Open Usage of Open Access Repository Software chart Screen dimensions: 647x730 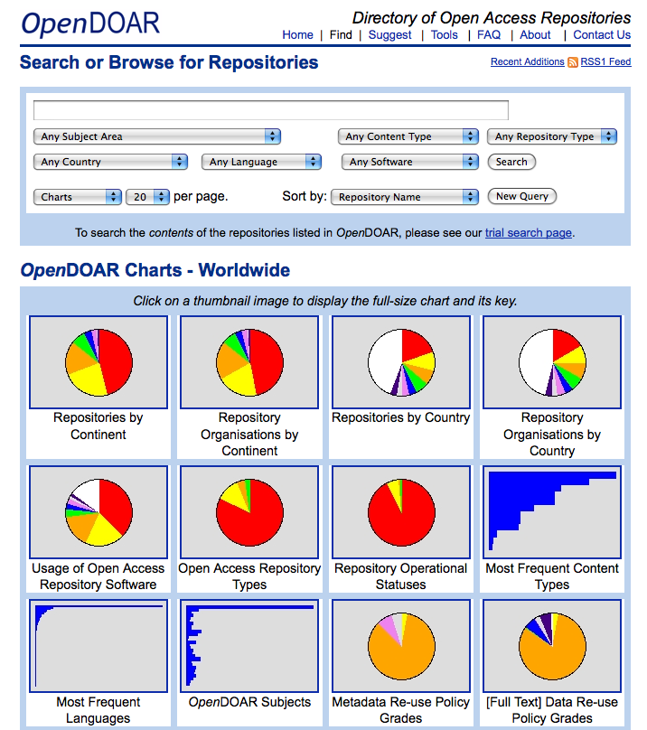(x=98, y=512)
